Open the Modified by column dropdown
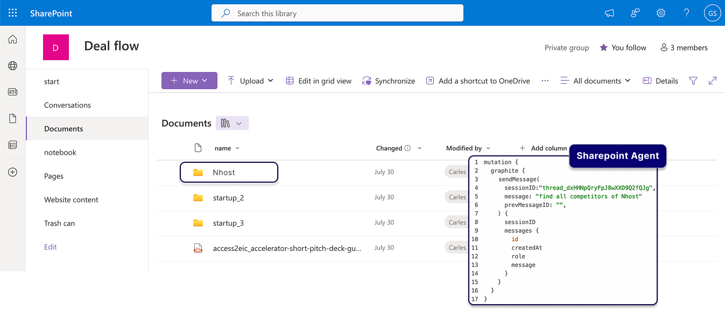 coord(488,148)
